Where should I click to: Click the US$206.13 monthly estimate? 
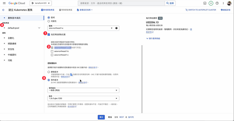click(152, 22)
